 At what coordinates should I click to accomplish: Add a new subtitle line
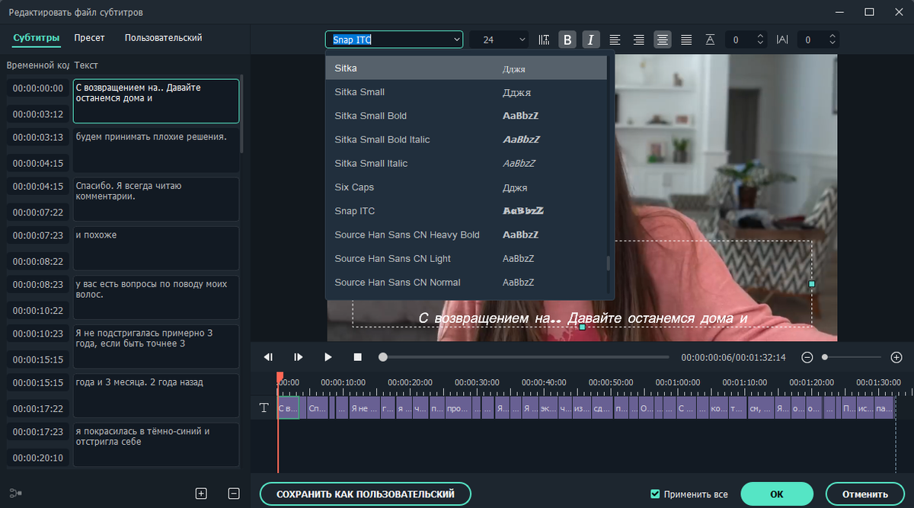pyautogui.click(x=201, y=494)
